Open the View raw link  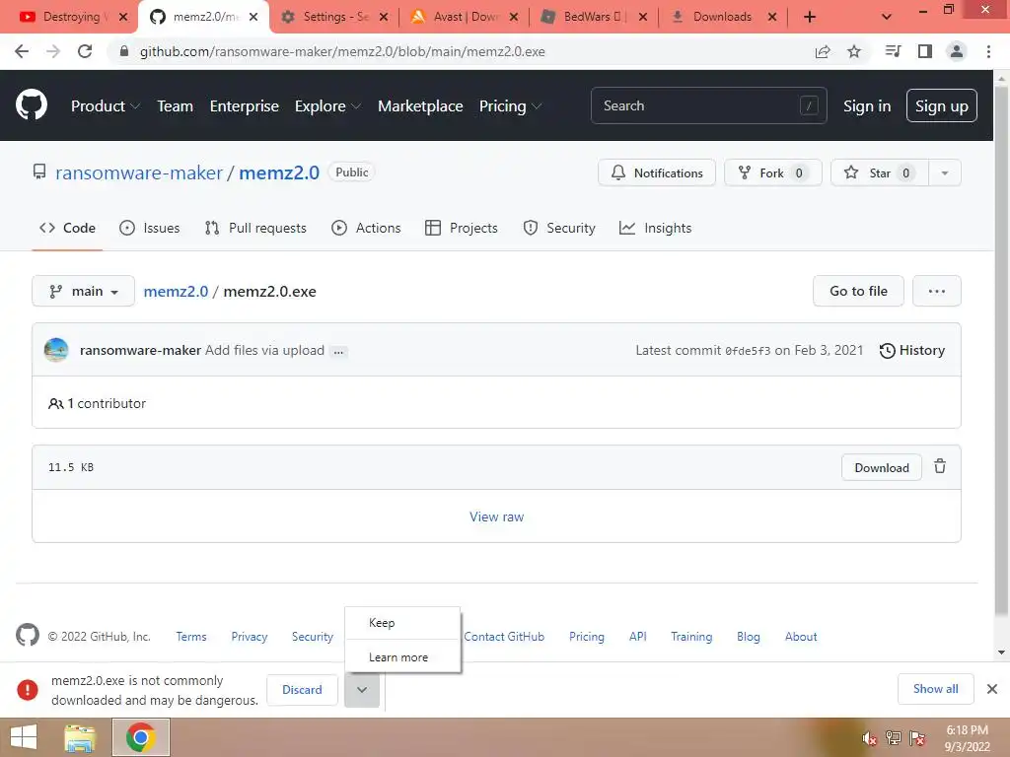click(x=497, y=516)
